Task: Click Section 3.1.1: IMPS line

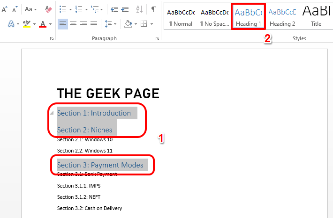Action: 79,186
